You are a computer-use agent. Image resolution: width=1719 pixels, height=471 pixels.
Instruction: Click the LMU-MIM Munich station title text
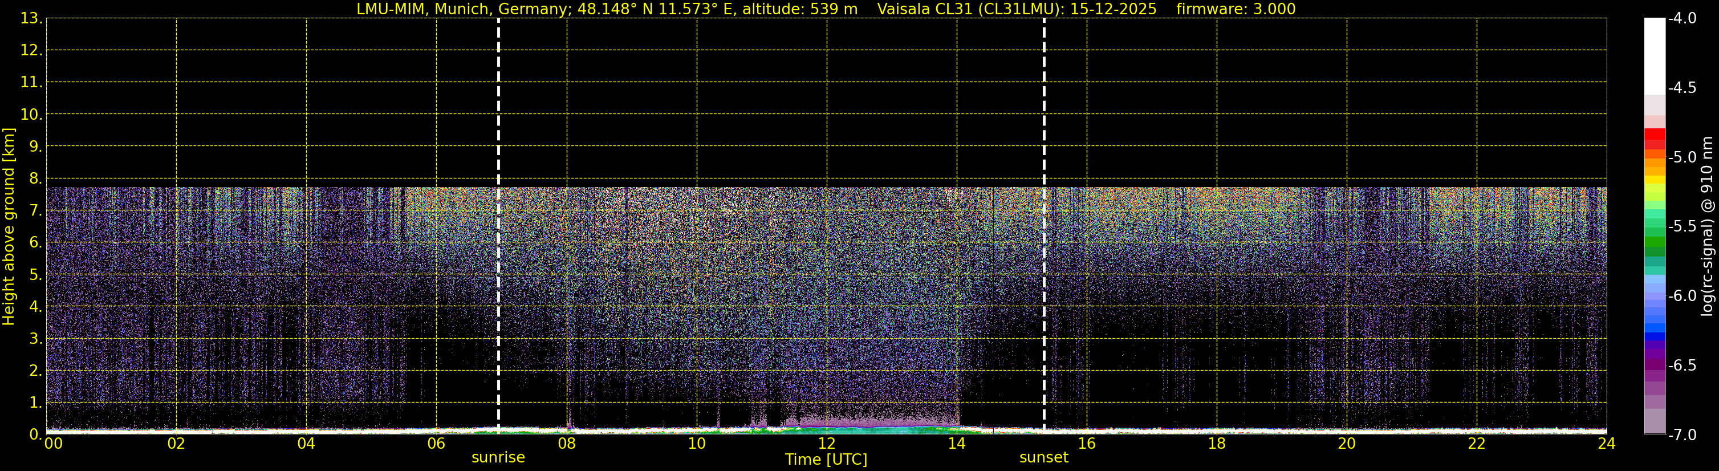(x=607, y=9)
